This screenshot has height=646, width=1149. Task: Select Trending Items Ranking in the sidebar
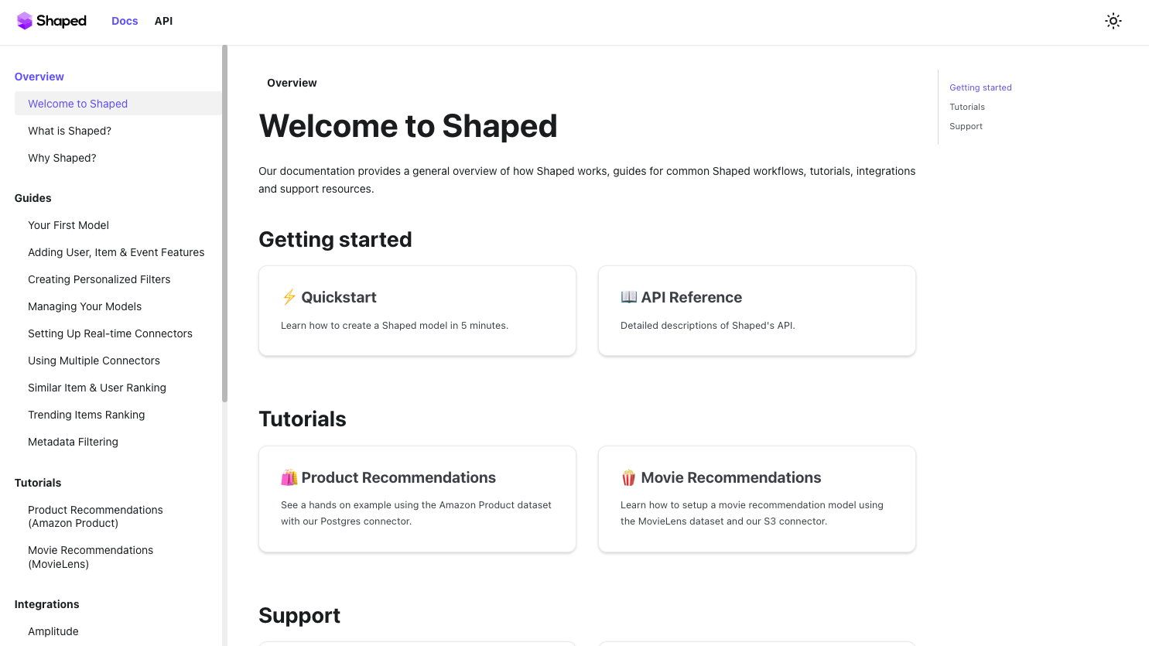coord(87,415)
